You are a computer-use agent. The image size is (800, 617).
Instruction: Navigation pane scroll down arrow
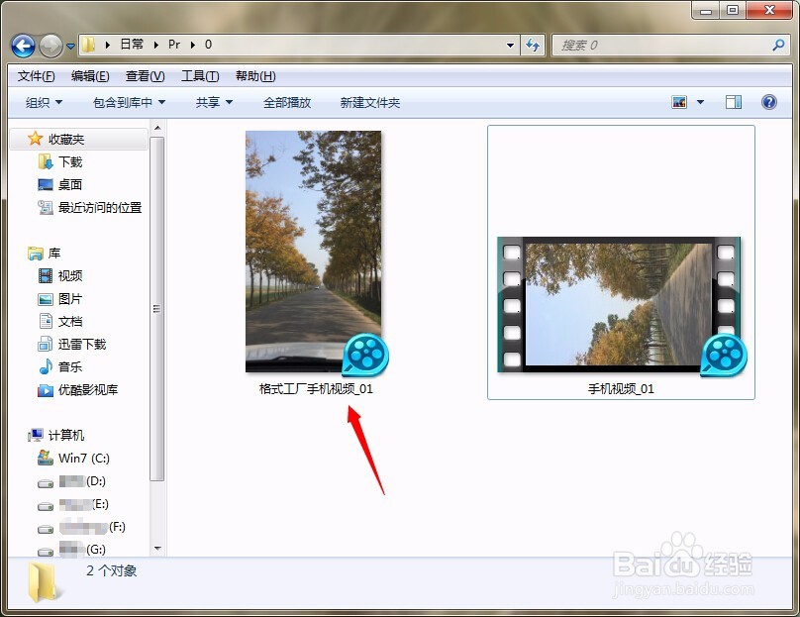[x=157, y=549]
